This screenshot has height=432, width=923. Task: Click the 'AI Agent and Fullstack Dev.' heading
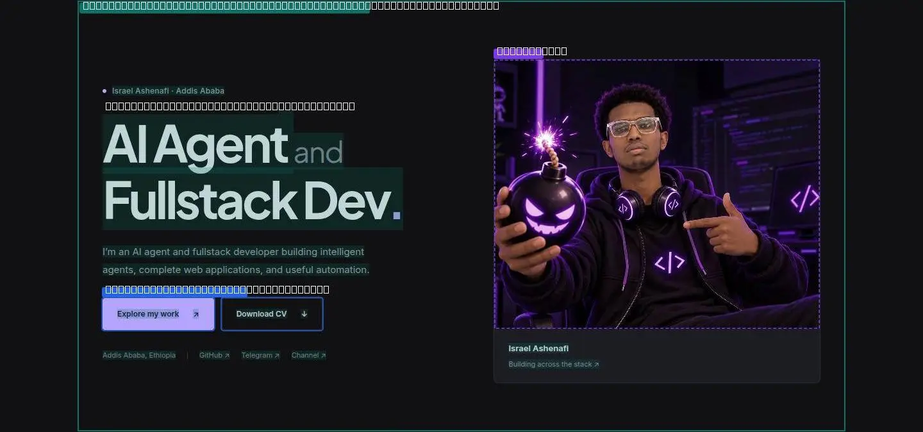[x=253, y=172]
